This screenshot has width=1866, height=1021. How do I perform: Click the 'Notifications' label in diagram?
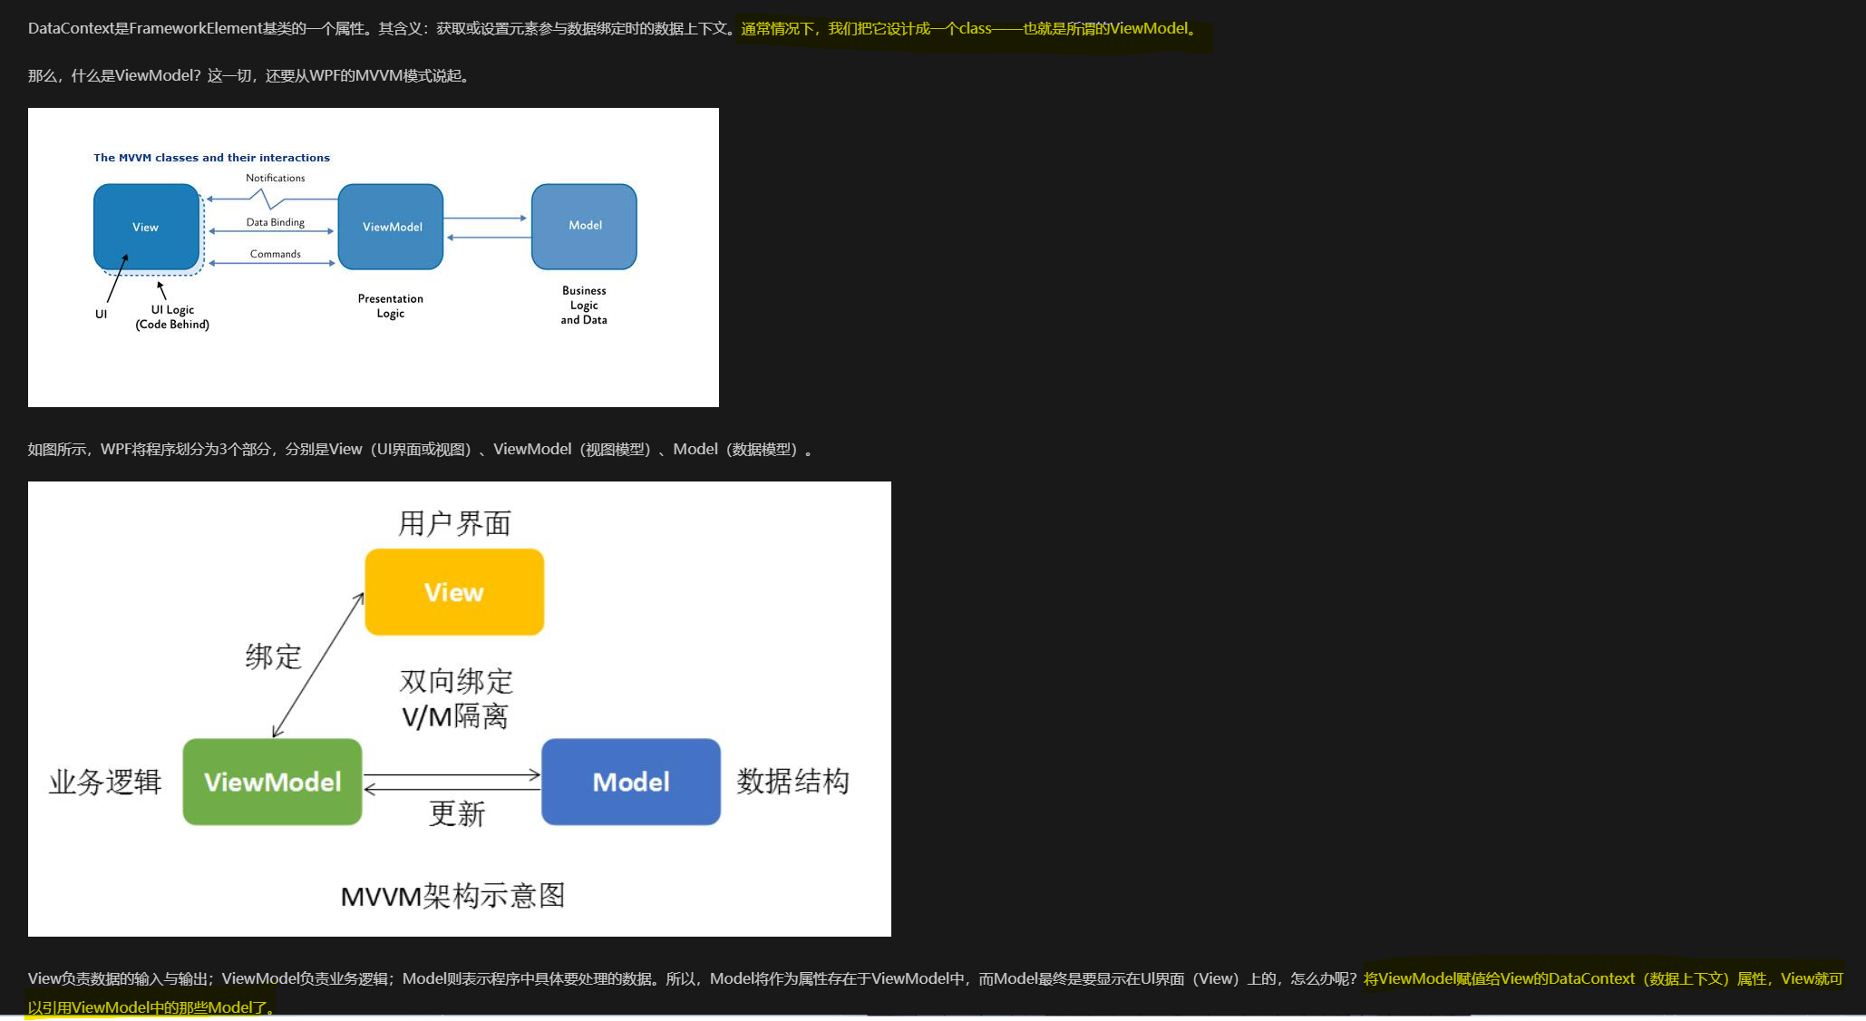(276, 178)
